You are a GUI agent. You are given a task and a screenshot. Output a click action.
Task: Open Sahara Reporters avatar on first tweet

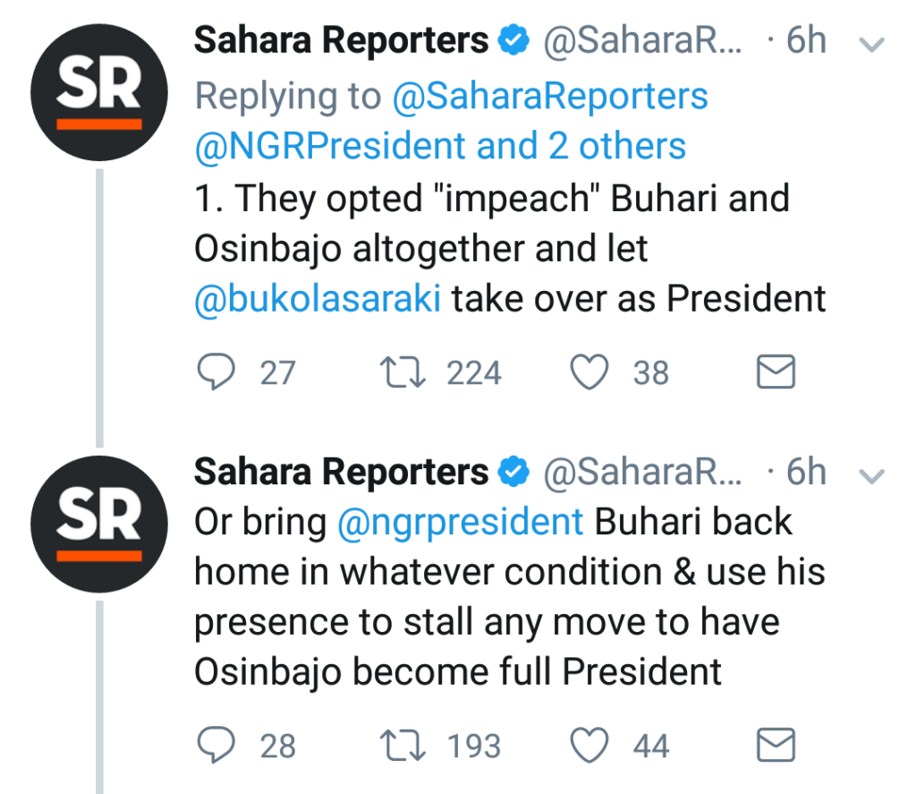pyautogui.click(x=99, y=94)
